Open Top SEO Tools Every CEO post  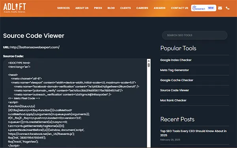[193, 133]
